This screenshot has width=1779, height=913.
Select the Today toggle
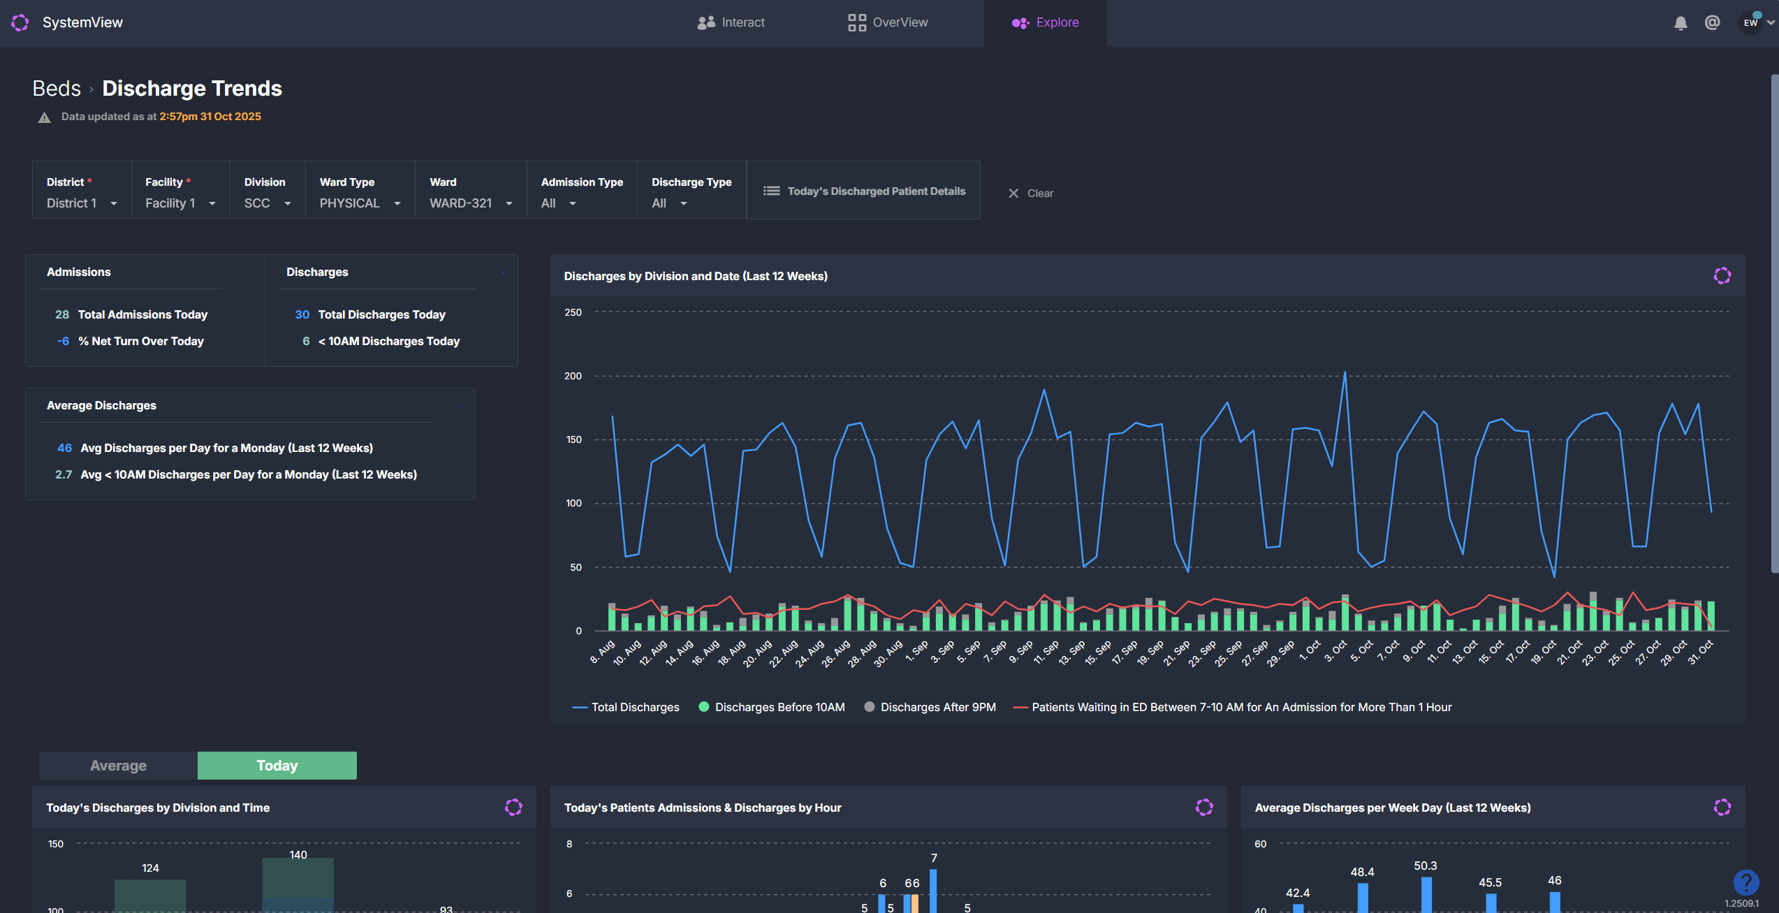coord(277,766)
